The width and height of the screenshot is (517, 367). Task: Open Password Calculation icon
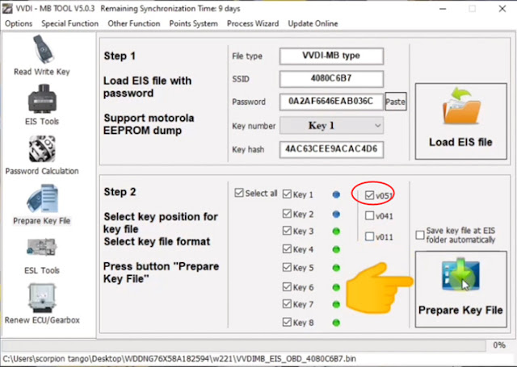pos(42,148)
